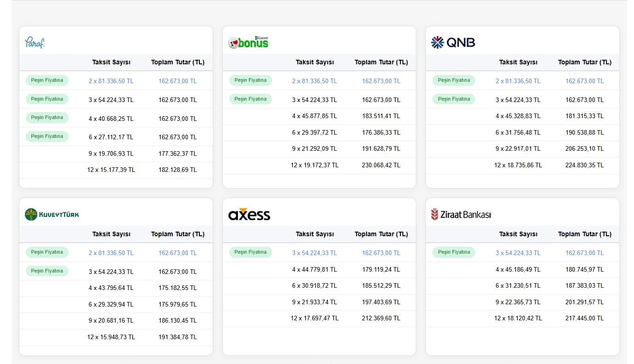Click the axess card logo
Viewport: 634px width, 364px height.
pyautogui.click(x=249, y=215)
